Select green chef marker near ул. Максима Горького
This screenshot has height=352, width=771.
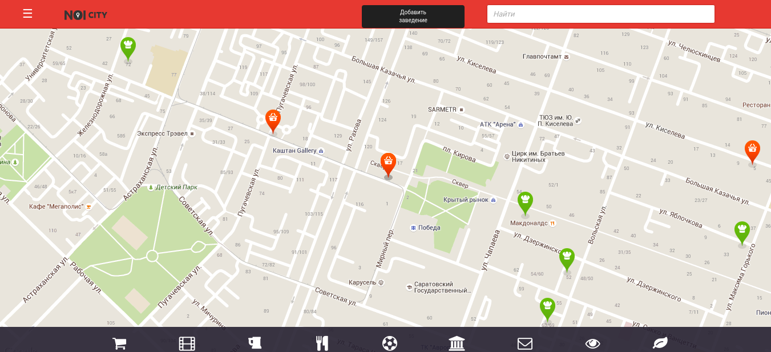(742, 233)
